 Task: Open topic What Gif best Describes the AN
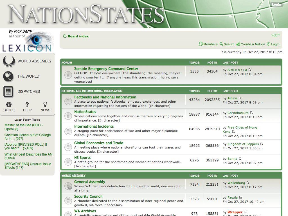[28, 156]
